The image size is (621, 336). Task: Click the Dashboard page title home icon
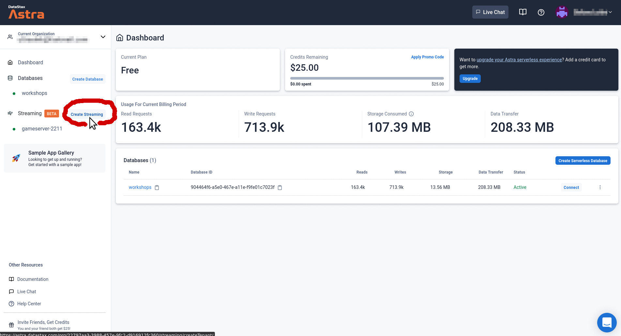(x=120, y=38)
